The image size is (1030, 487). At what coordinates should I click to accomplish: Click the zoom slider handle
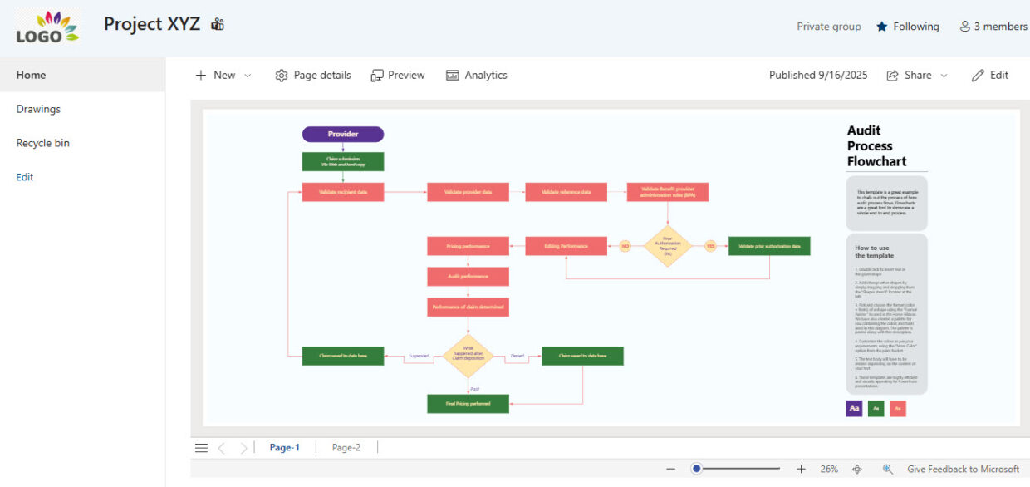point(697,469)
